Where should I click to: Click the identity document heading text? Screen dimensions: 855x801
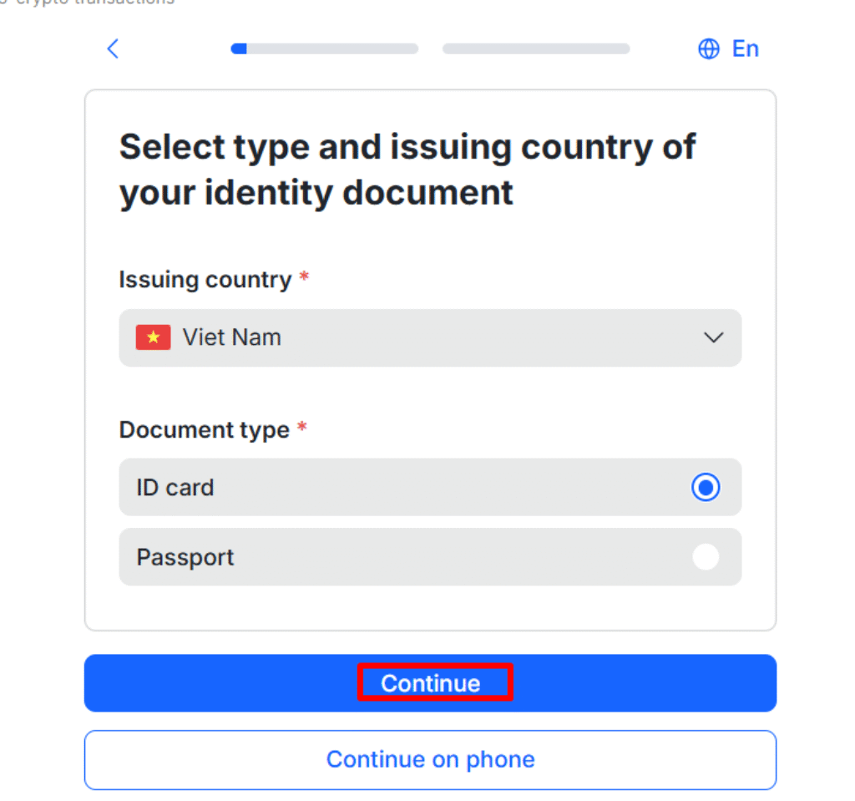(x=407, y=170)
